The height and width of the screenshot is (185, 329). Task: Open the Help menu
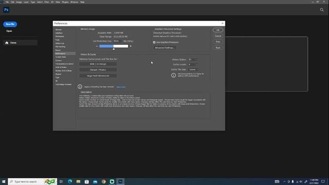[x=82, y=2]
